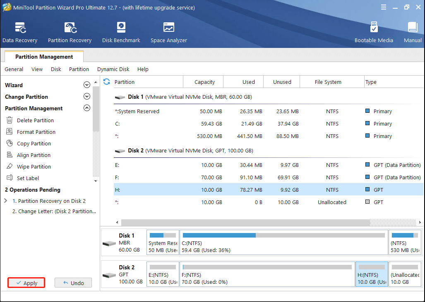Click the Apply button
The width and height of the screenshot is (425, 302).
tap(26, 283)
